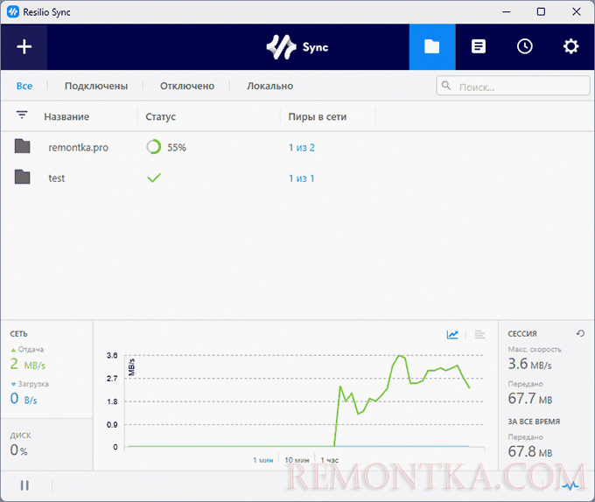595x502 pixels.
Task: Reset session statistics icon
Action: 581,333
